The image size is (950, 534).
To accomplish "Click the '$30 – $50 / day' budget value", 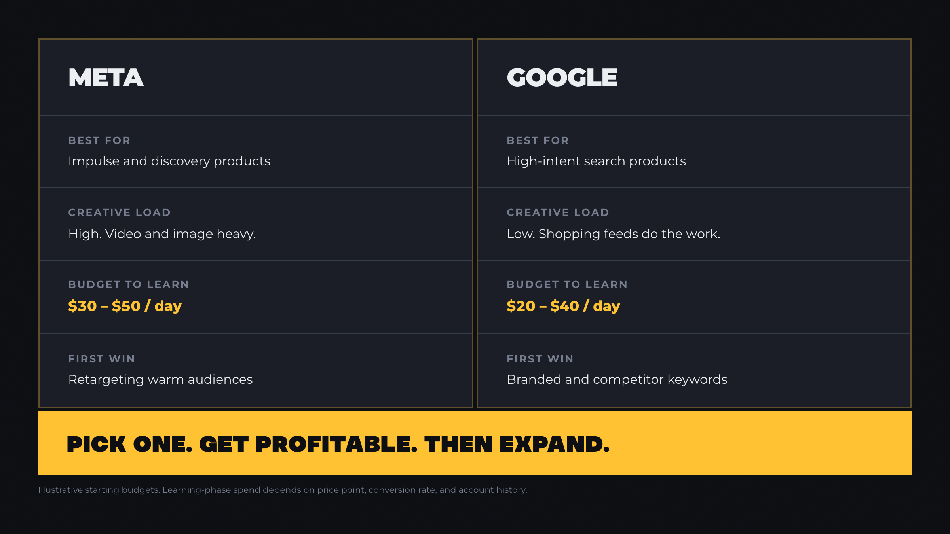I will pos(125,306).
